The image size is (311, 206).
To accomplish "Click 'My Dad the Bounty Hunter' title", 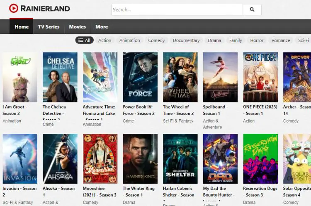I will [x=219, y=193].
